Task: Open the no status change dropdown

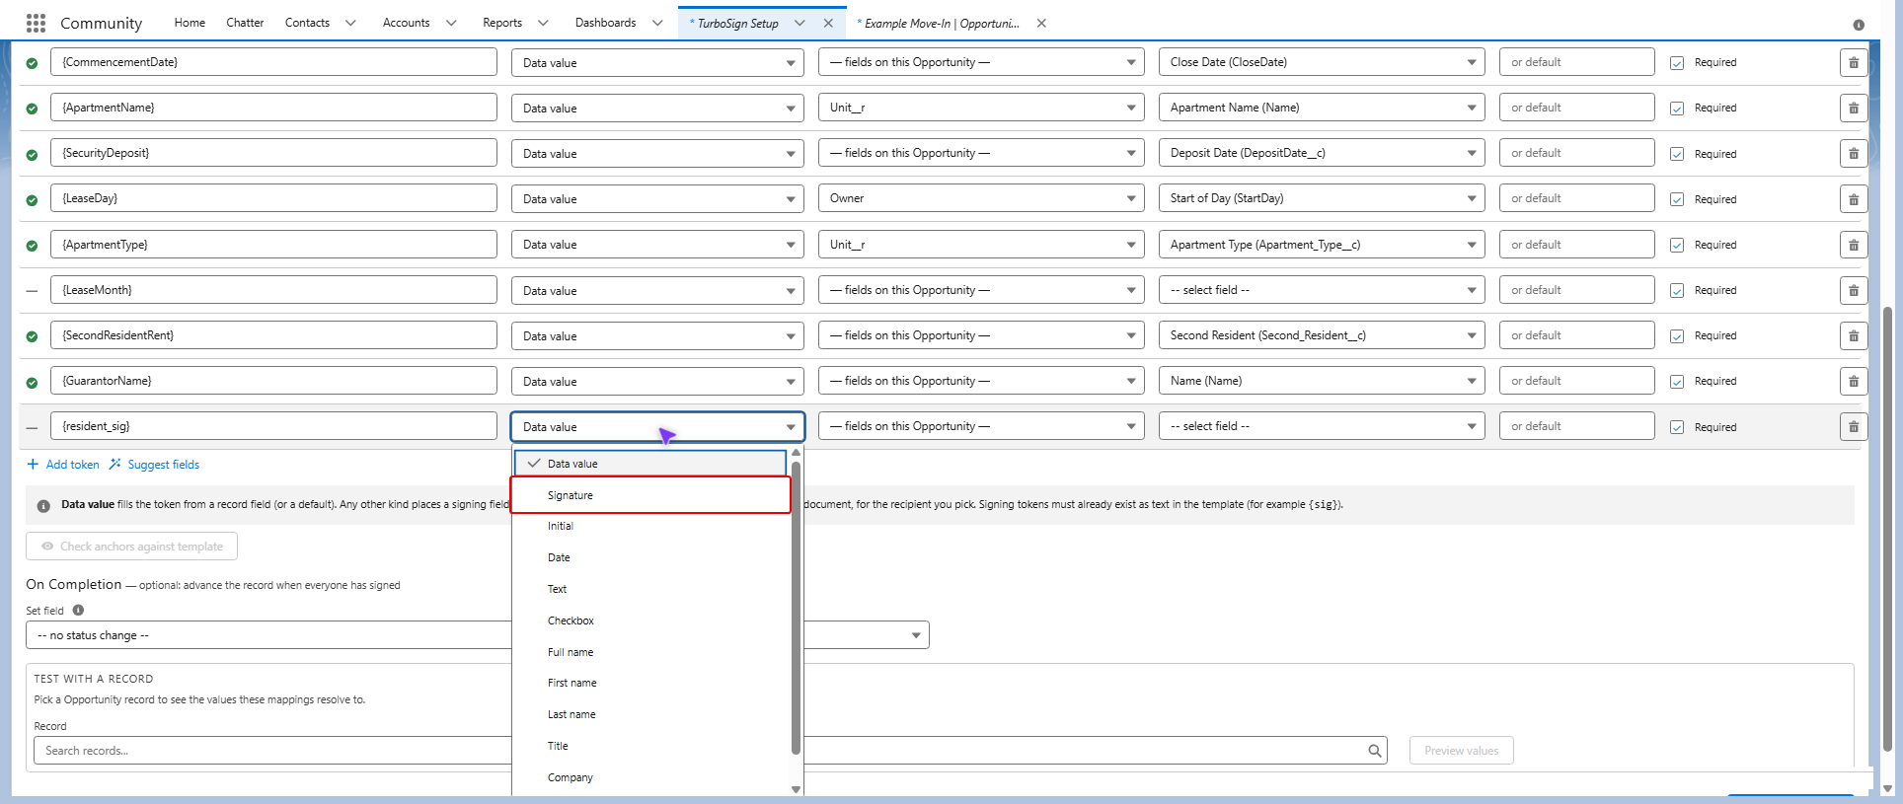Action: click(x=478, y=635)
